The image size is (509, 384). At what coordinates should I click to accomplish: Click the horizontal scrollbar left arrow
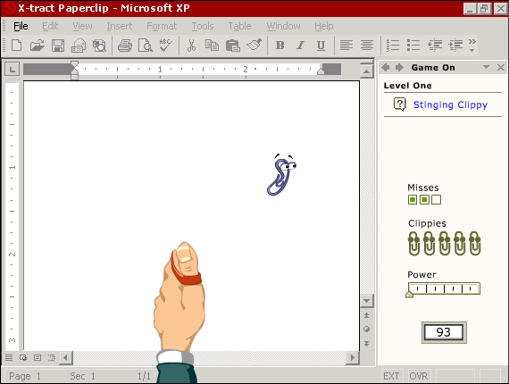click(66, 358)
